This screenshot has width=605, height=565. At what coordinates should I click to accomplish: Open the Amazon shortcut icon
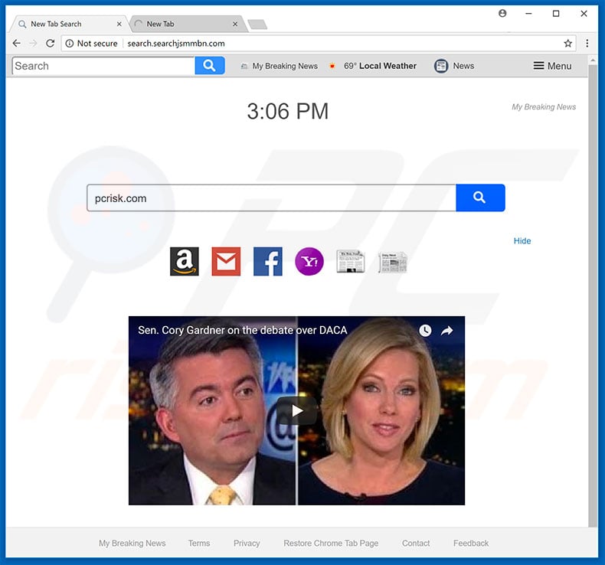pos(185,262)
